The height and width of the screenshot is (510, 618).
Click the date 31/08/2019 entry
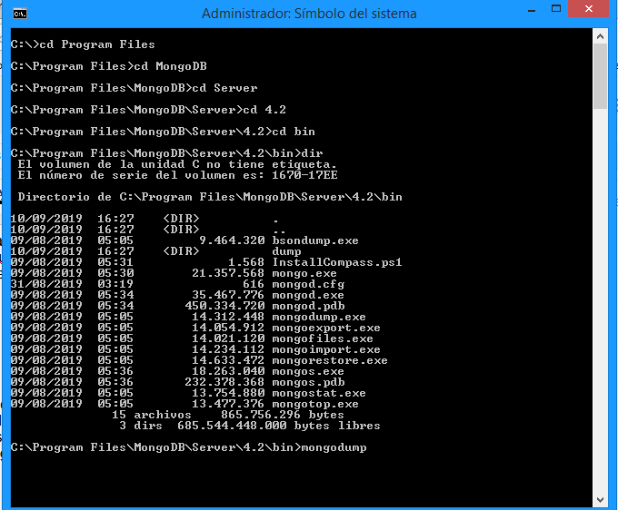pyautogui.click(x=46, y=284)
